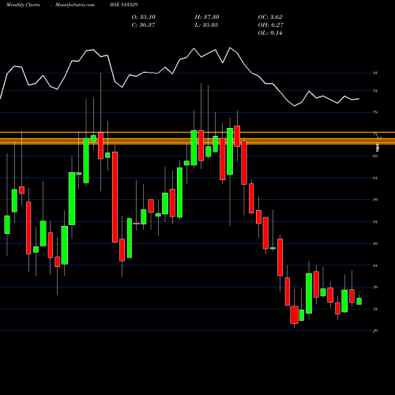Click the 39 price axis label
This screenshot has height=395, width=395.
(x=375, y=287)
